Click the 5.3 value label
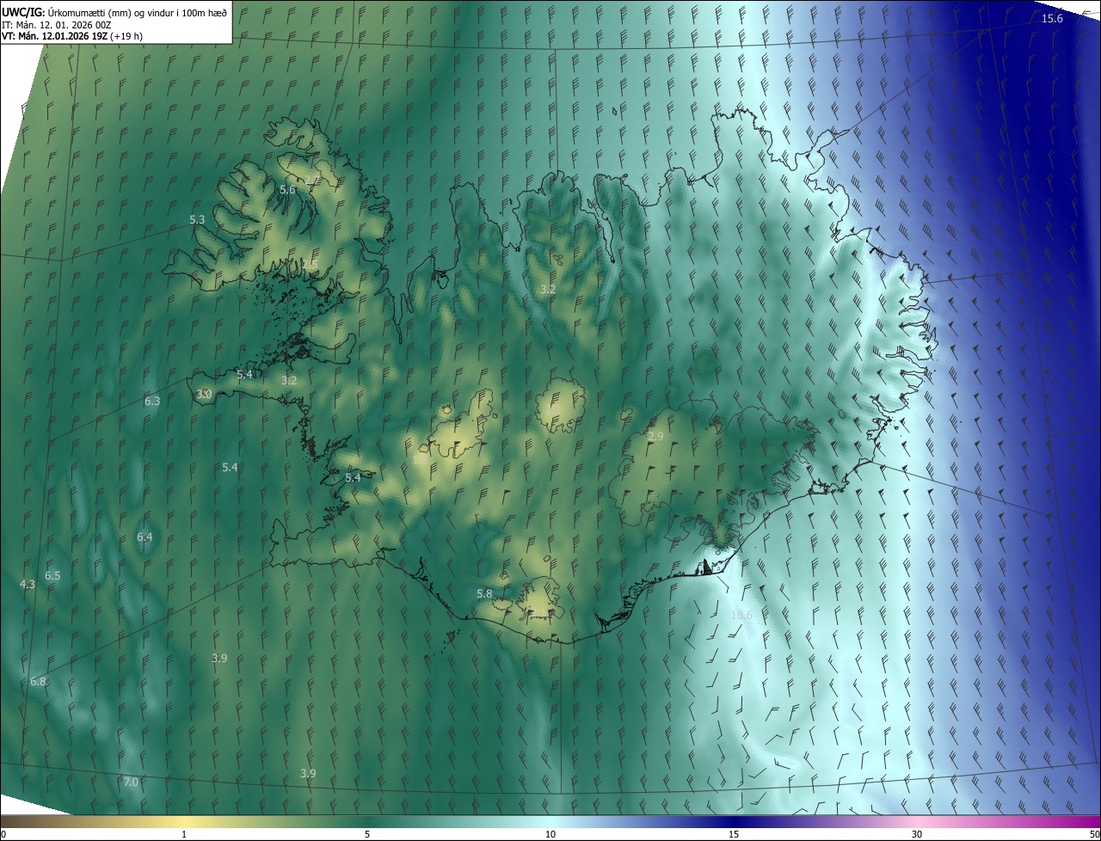This screenshot has width=1101, height=841. tap(197, 220)
